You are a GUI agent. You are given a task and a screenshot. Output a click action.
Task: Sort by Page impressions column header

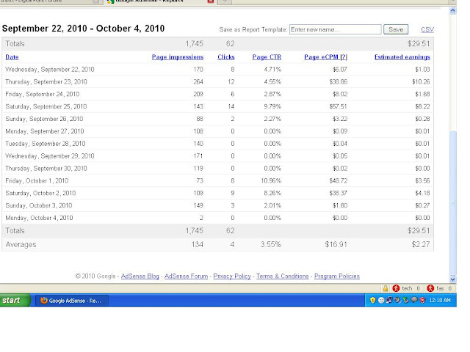click(x=178, y=57)
